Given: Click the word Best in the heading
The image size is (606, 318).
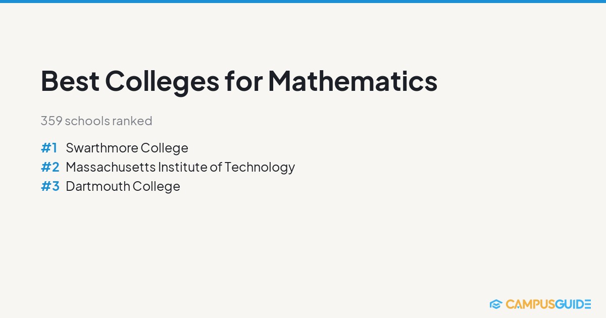Looking at the screenshot, I should click(70, 81).
